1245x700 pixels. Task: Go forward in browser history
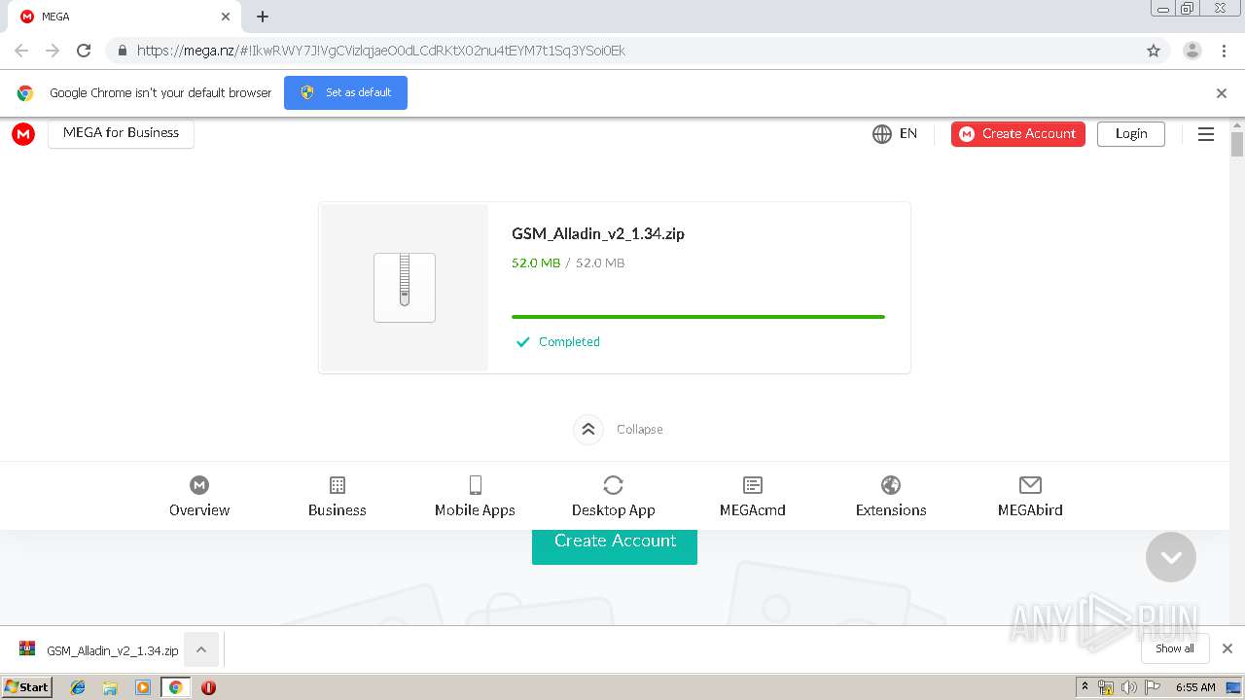tap(53, 51)
